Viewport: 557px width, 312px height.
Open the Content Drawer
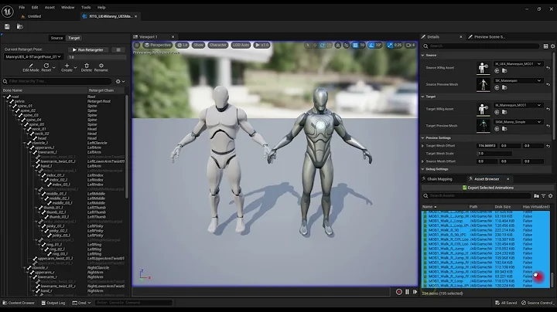pyautogui.click(x=19, y=303)
